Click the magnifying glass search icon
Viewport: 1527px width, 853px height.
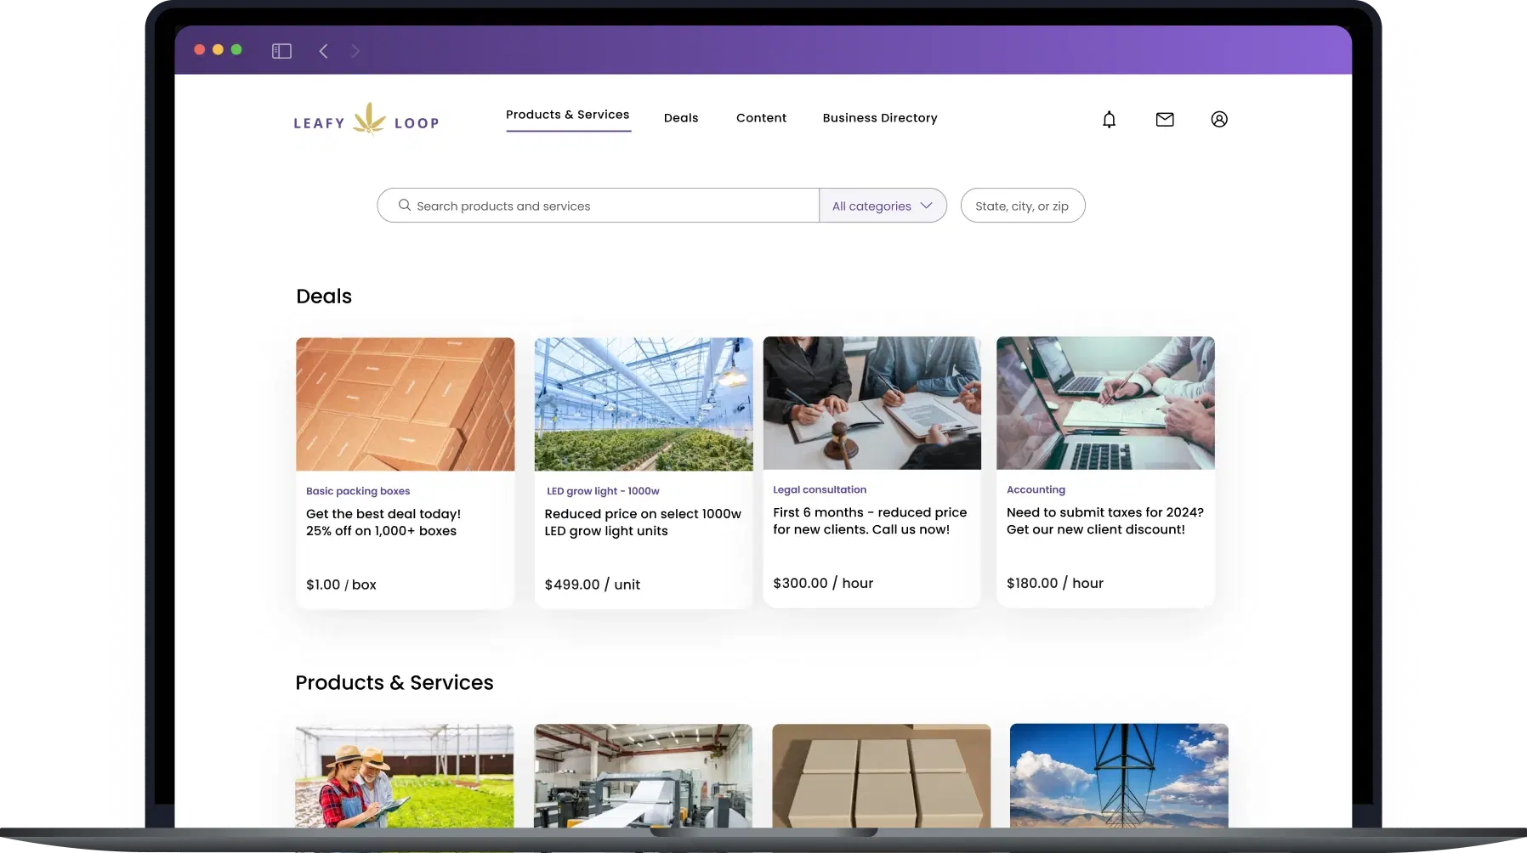(405, 206)
